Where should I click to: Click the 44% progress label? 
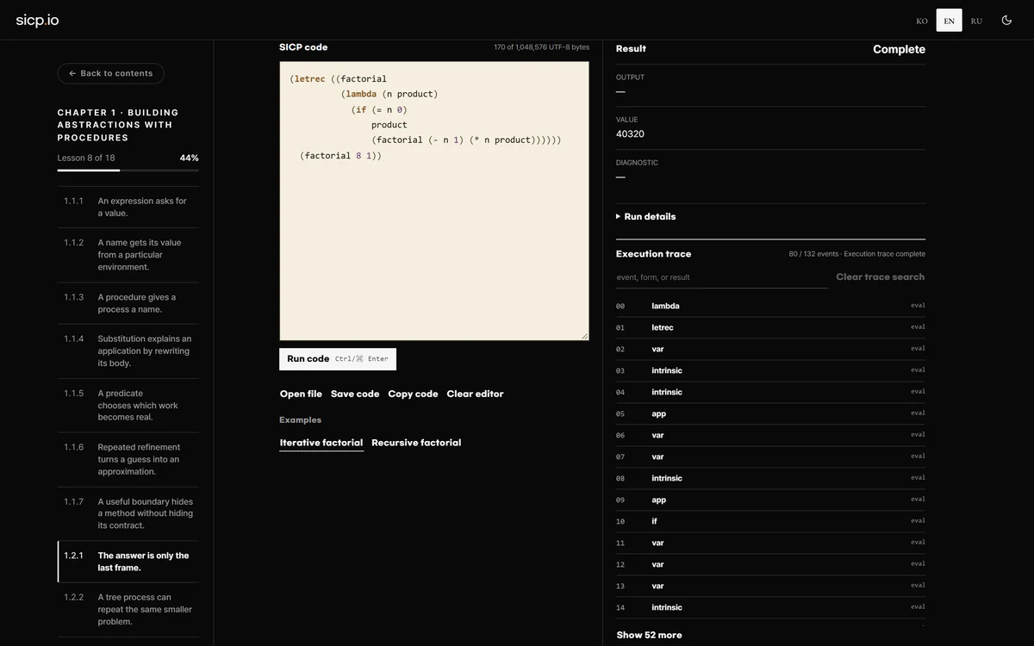[189, 158]
